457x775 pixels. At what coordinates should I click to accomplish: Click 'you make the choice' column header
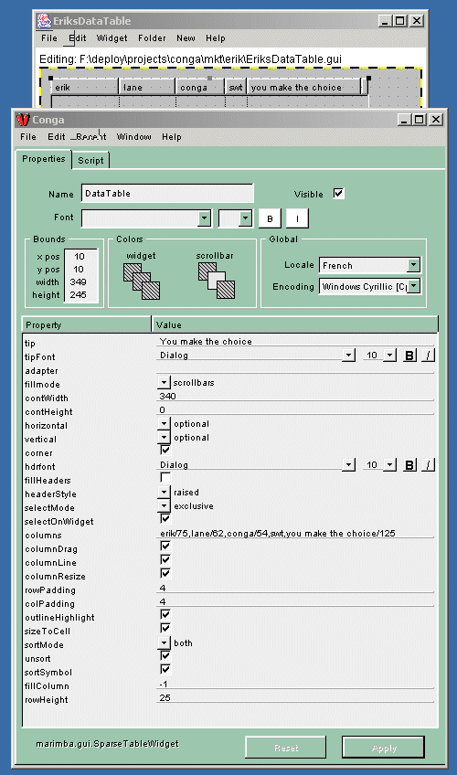[x=303, y=88]
